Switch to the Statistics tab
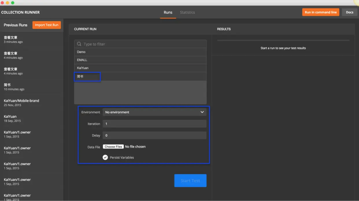The height and width of the screenshot is (201, 359). tap(187, 12)
